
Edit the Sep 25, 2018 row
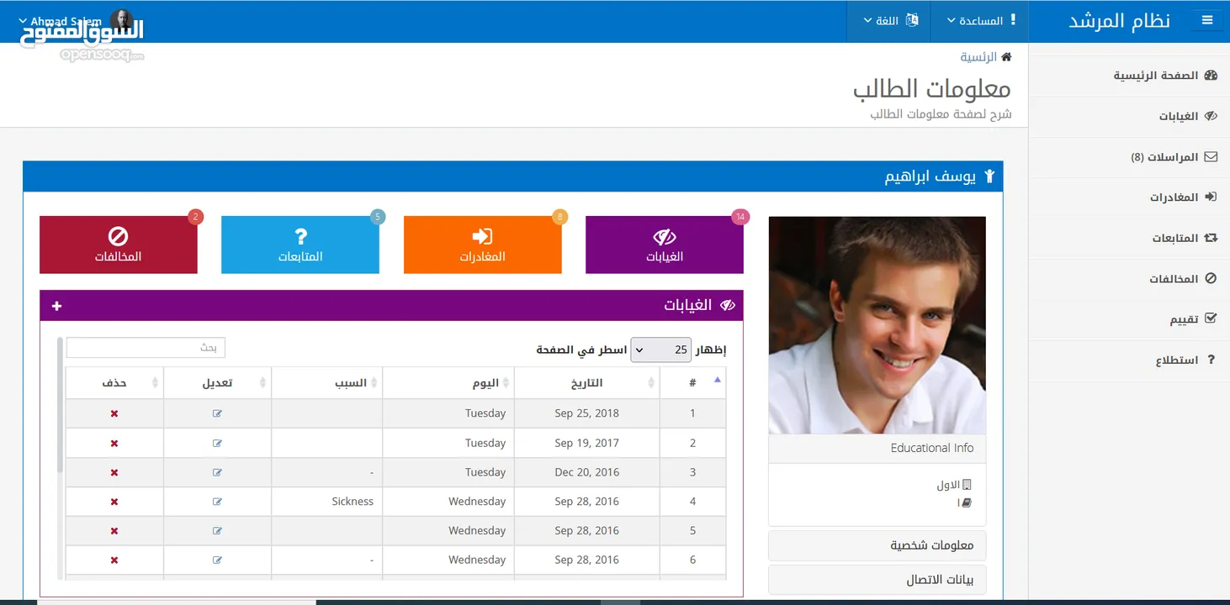coord(217,413)
